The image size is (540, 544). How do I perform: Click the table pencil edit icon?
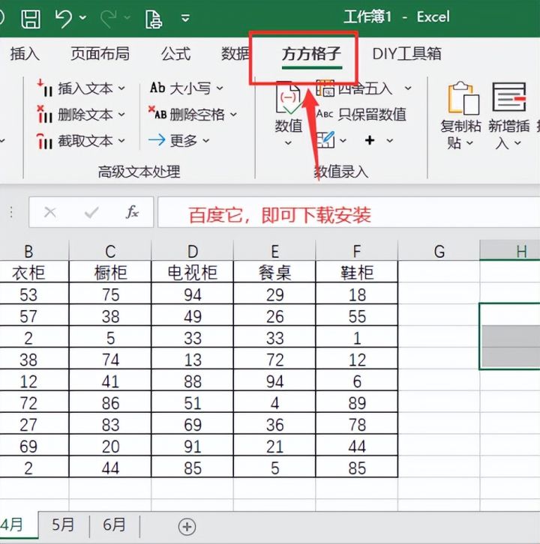point(325,140)
